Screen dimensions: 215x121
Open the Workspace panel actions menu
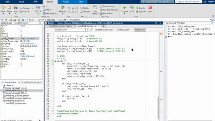40,23
